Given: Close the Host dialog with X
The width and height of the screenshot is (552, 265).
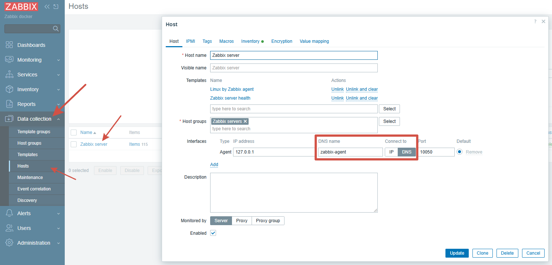Looking at the screenshot, I should [543, 22].
